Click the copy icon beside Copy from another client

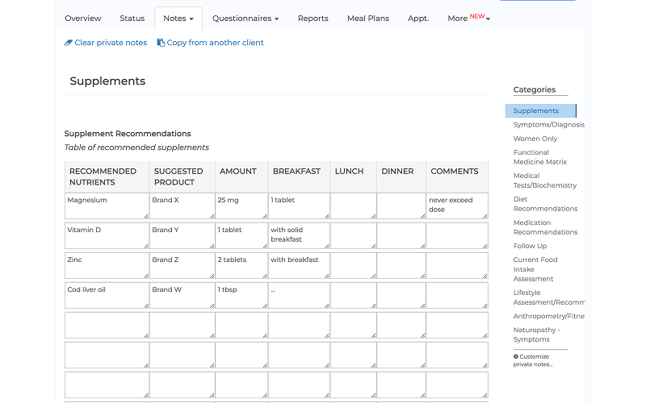click(161, 43)
